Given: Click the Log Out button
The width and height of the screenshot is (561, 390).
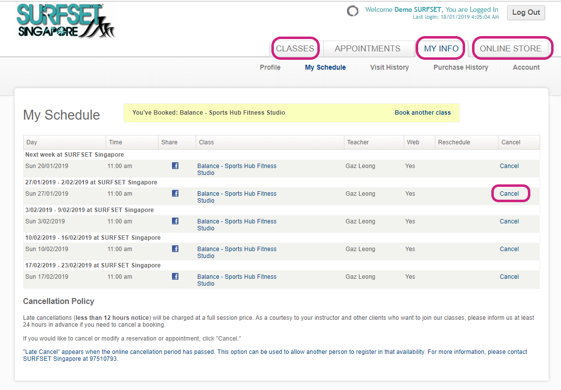Looking at the screenshot, I should point(526,12).
